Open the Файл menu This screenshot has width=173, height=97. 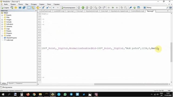[x=6, y=4]
